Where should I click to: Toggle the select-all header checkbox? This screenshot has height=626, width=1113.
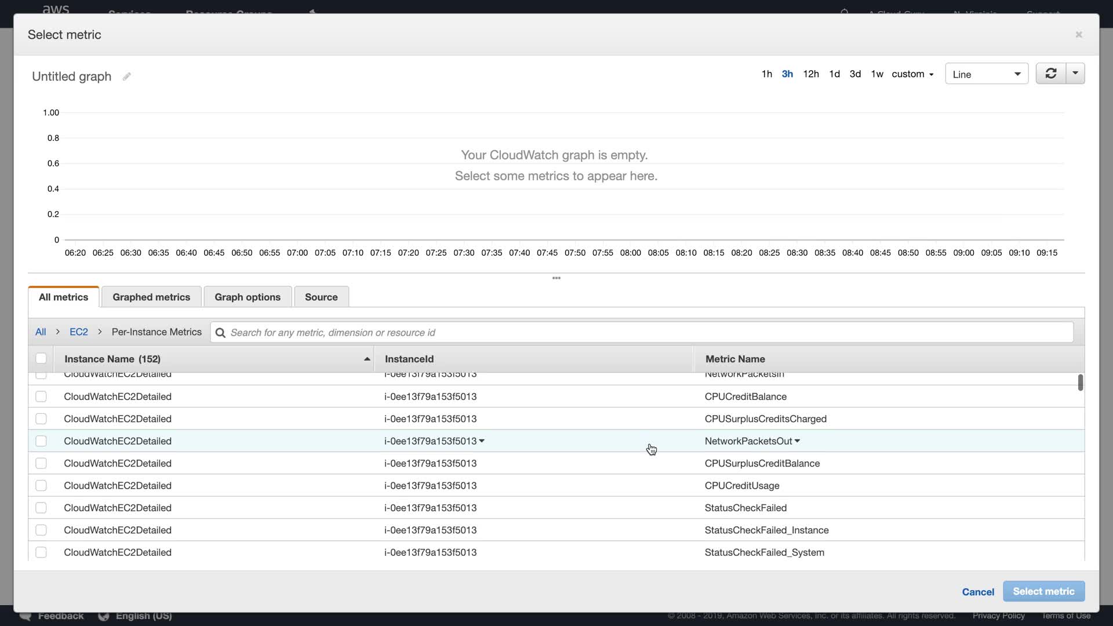click(x=41, y=359)
